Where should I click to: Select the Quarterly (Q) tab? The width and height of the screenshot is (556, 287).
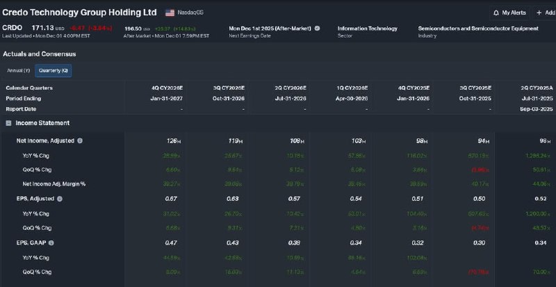[x=54, y=71]
